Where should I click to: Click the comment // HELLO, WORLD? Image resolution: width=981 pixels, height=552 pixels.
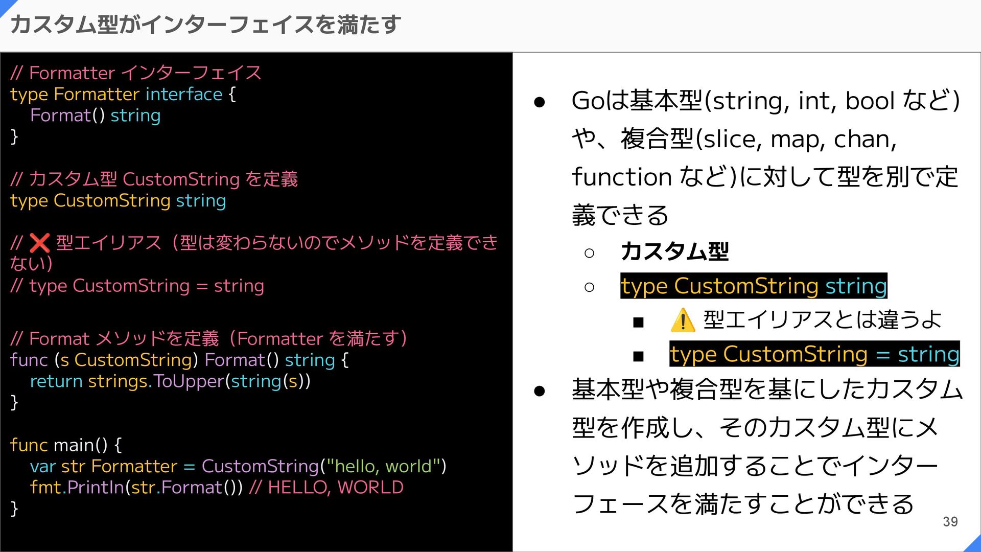(x=326, y=488)
